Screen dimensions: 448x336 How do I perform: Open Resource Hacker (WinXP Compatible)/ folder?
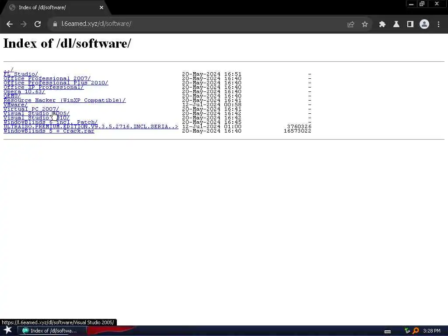pyautogui.click(x=65, y=100)
